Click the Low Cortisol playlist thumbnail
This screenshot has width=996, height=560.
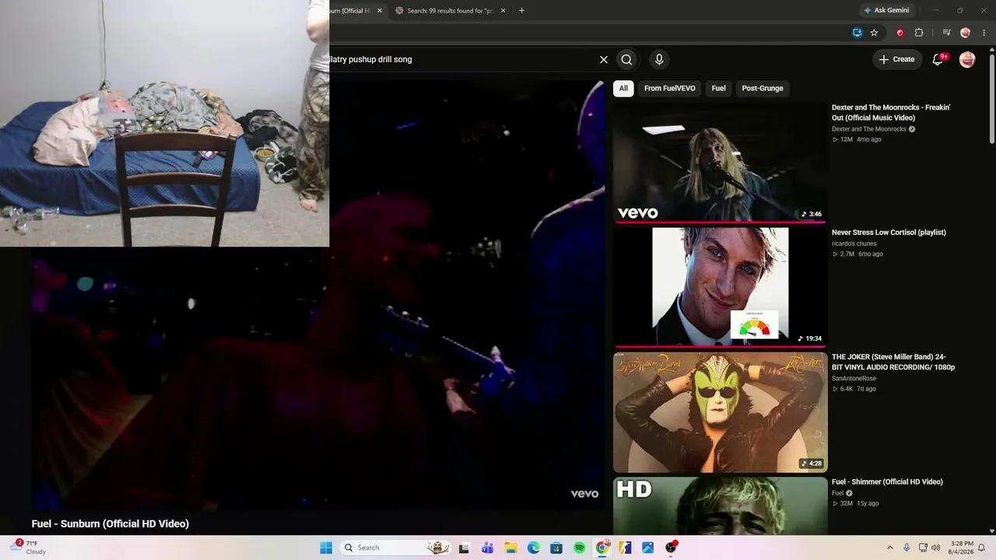[x=721, y=287]
